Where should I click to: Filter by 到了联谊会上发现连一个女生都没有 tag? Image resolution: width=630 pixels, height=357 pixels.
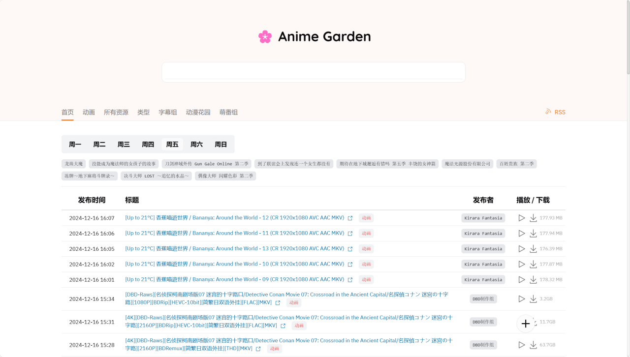click(294, 164)
